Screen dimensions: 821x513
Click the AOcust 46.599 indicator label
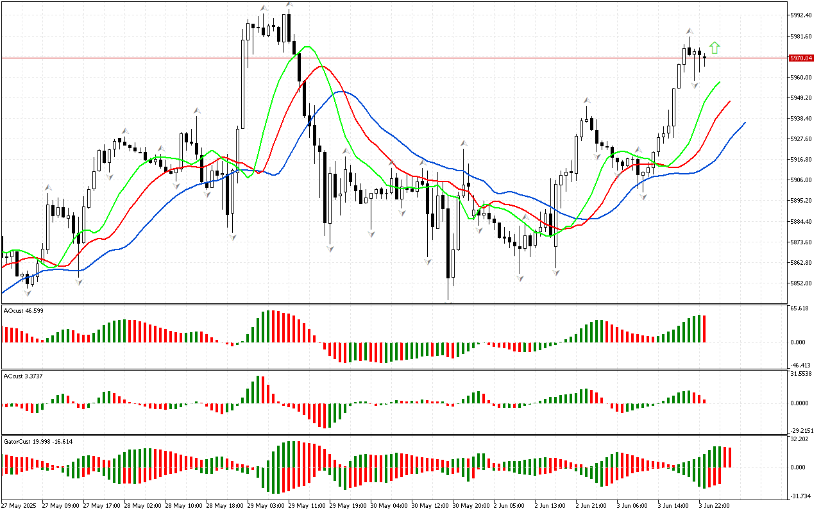click(24, 311)
